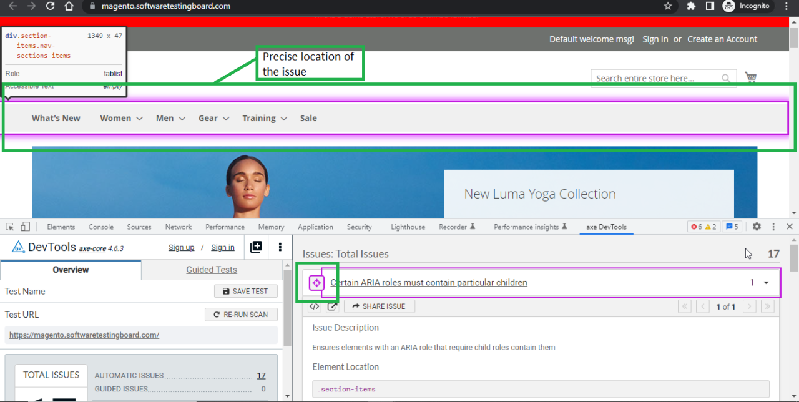Viewport: 799px width, 402px height.
Task: Click the select-element inspector icon in DevTools
Action: pos(10,227)
